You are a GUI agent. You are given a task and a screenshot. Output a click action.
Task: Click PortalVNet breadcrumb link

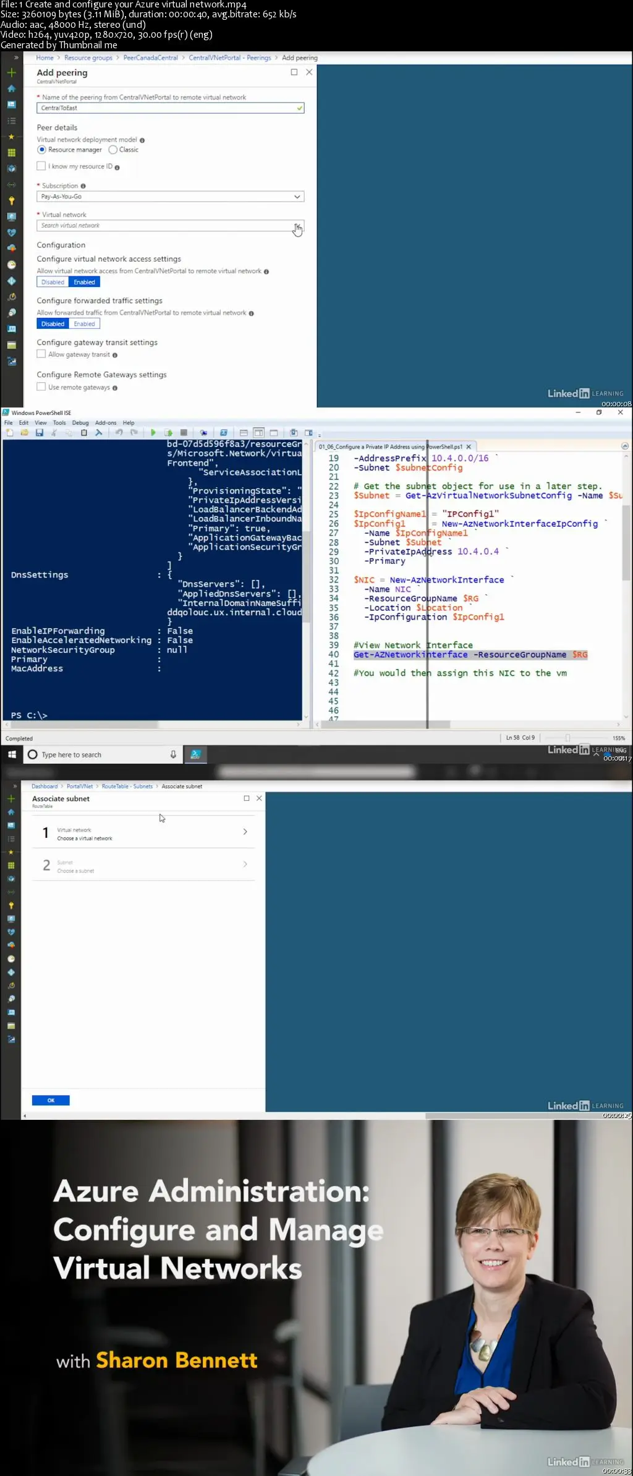click(80, 786)
